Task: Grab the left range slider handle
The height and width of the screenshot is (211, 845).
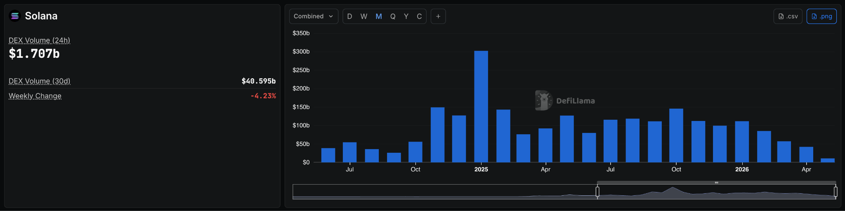Action: tap(597, 192)
